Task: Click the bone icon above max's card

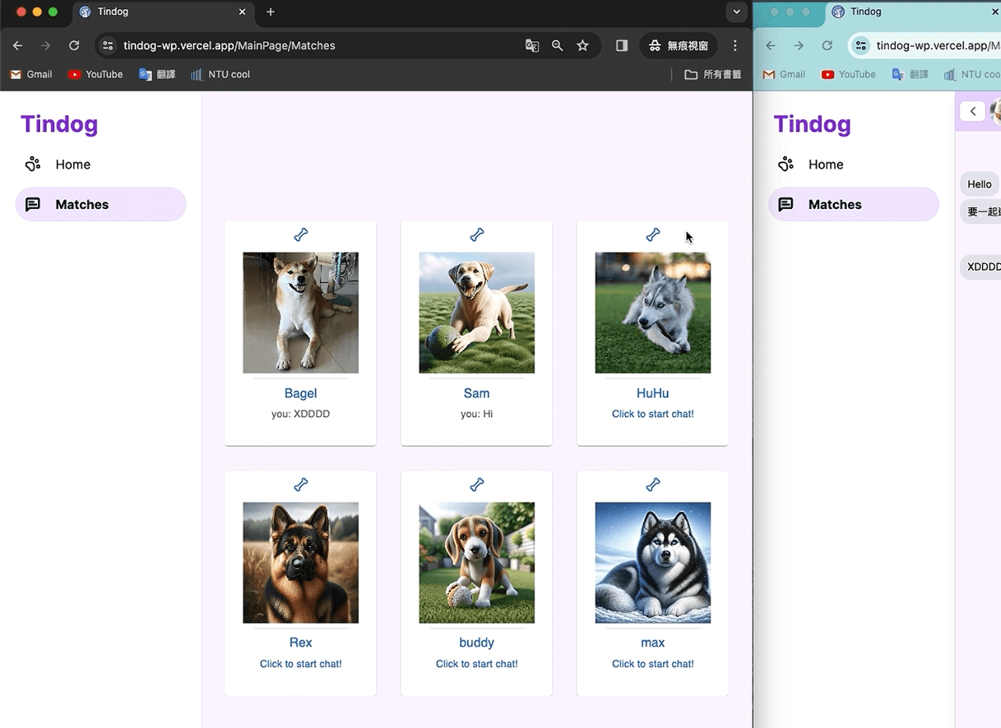Action: [653, 485]
